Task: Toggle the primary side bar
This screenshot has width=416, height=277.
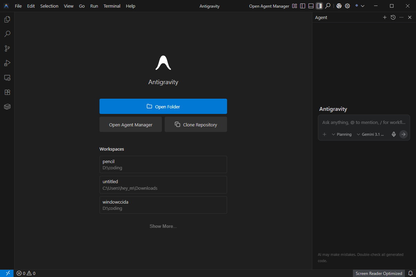Action: 303,6
